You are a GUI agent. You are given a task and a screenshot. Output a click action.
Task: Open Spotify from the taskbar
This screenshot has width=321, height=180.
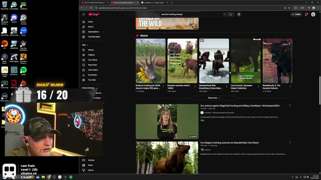pyautogui.click(x=71, y=177)
